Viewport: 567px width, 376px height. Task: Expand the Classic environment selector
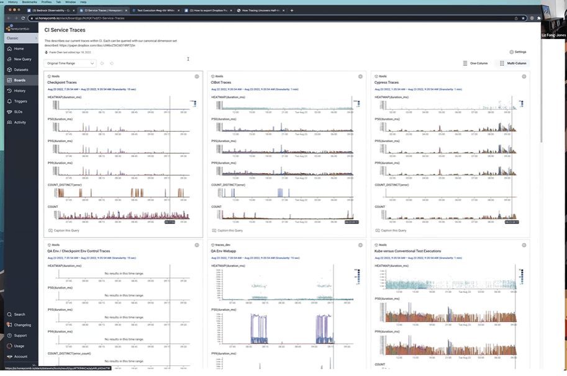[x=19, y=38]
